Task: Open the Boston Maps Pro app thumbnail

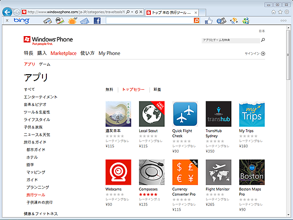Action: tap(252, 172)
